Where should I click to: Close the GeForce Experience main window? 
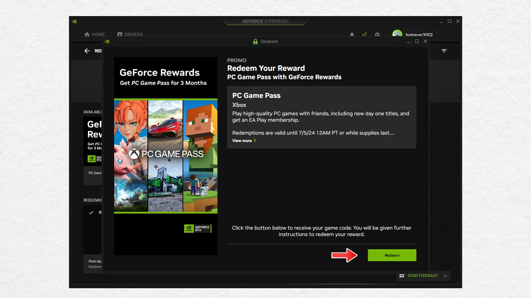[x=458, y=21]
